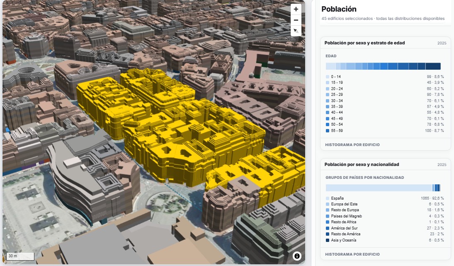Click the 50 - 54 legend swatch
The image size is (454, 266).
pos(328,124)
